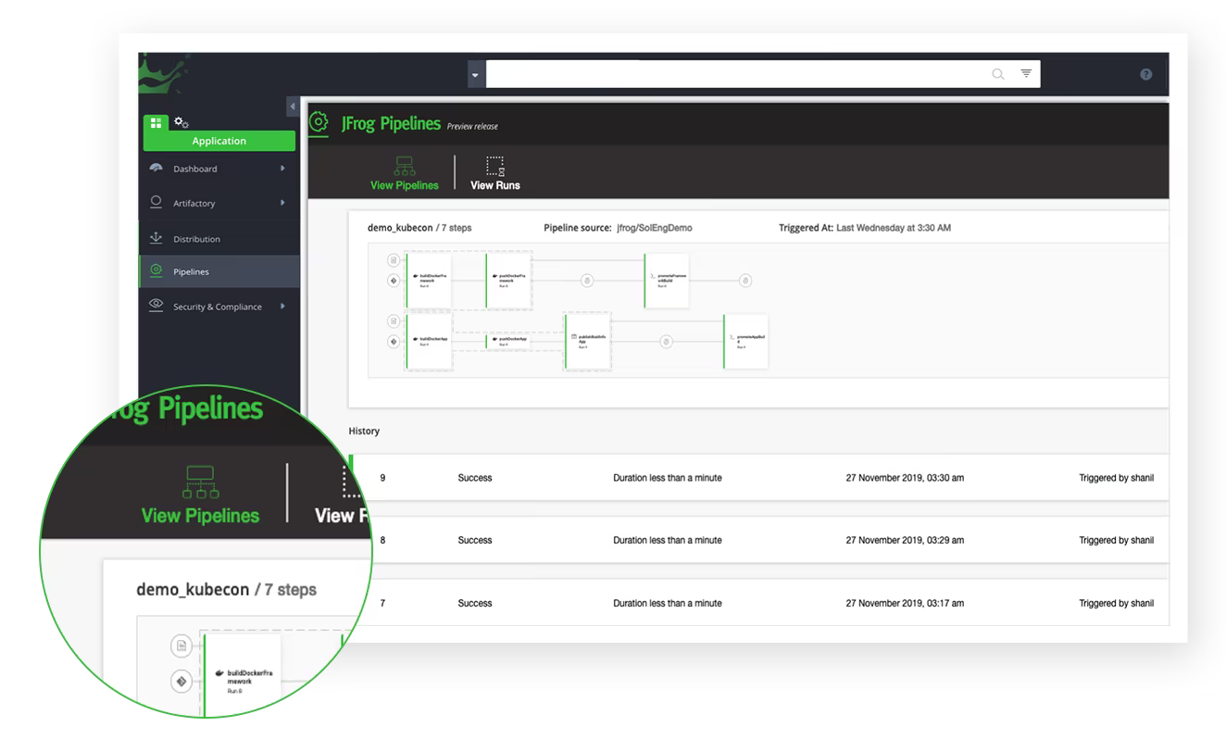Select the publishBuildInfoApp step node
Viewport: 1226px width, 752px height.
pos(587,342)
